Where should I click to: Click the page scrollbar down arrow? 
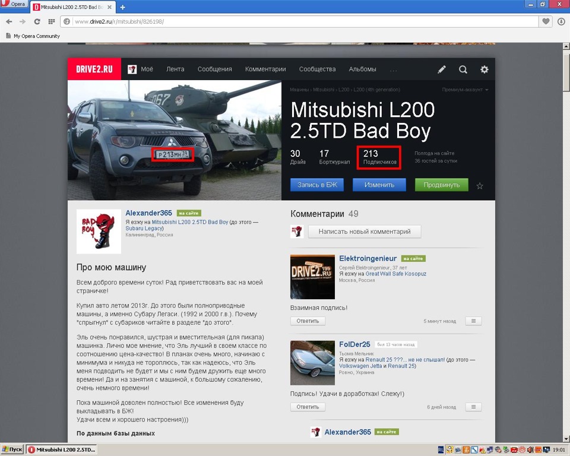[x=566, y=439]
